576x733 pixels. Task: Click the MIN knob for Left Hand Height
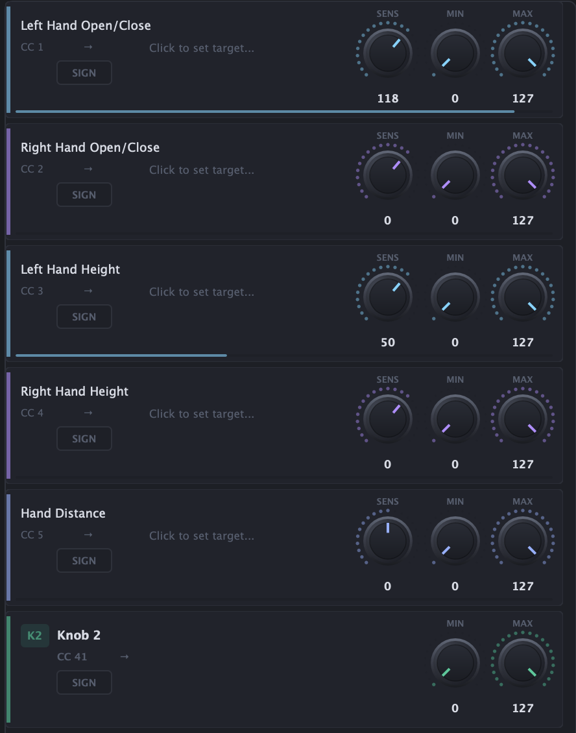[455, 297]
